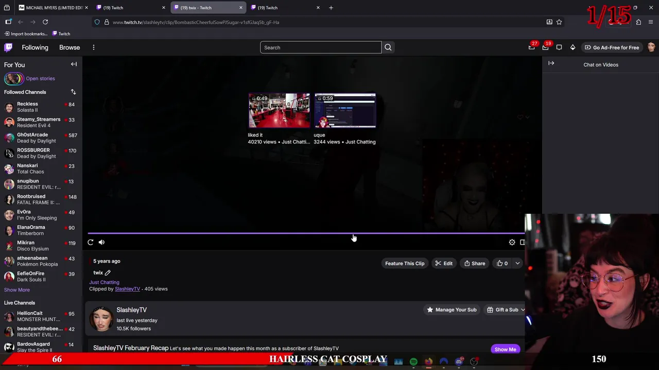Go to the Browse tab

[x=70, y=47]
